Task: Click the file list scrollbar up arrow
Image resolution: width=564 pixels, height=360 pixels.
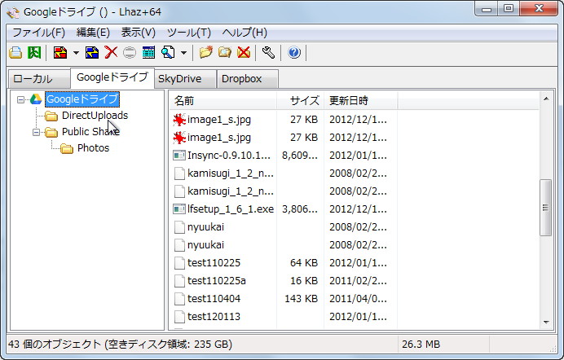Action: [546, 99]
